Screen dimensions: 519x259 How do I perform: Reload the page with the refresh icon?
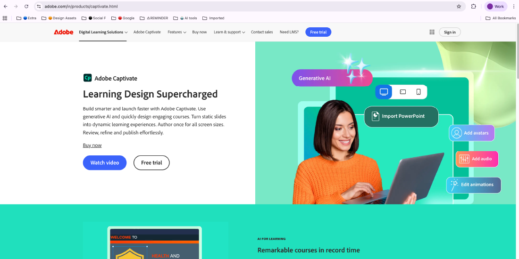click(26, 6)
